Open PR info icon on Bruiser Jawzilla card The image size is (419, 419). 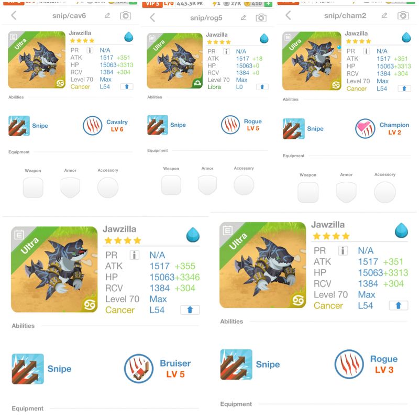[x=135, y=255]
